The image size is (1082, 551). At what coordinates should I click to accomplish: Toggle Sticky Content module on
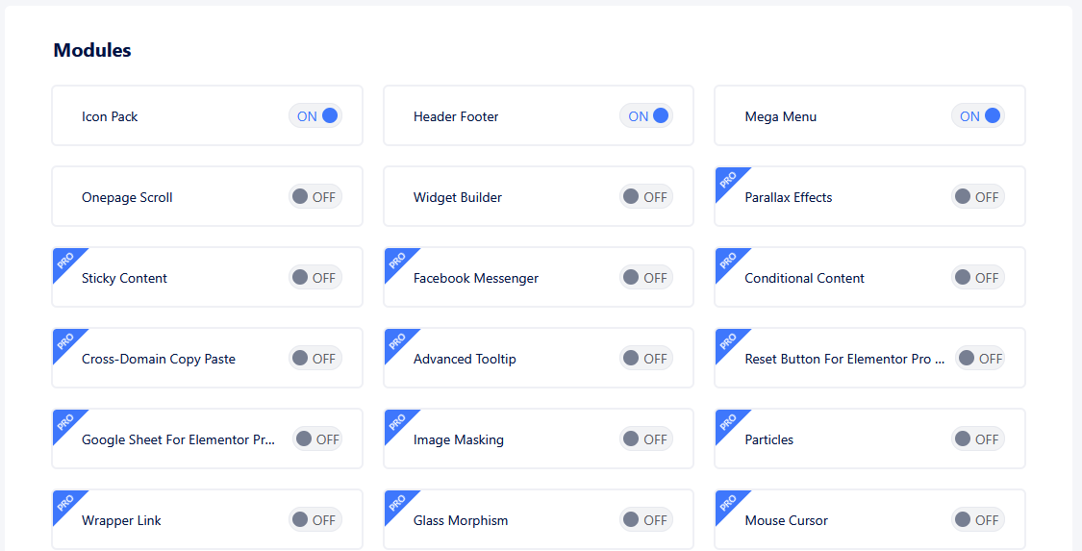point(315,278)
